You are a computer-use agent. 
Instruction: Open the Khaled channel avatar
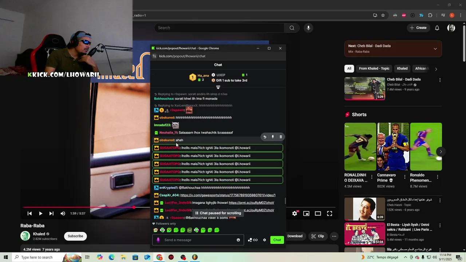click(x=25, y=236)
